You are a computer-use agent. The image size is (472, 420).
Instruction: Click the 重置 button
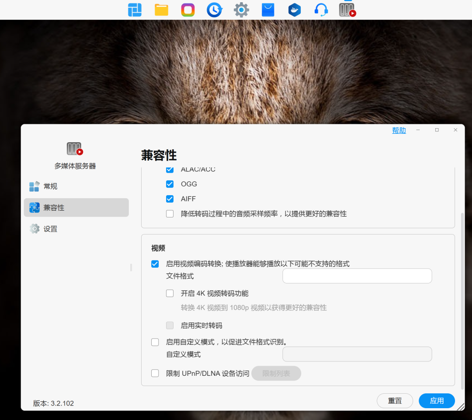click(x=395, y=401)
